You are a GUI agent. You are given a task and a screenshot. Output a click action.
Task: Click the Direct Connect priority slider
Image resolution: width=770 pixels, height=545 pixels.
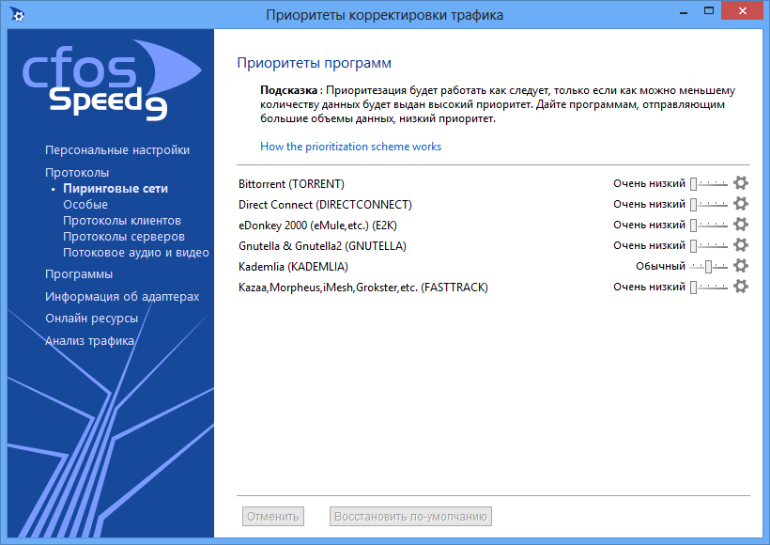[709, 205]
